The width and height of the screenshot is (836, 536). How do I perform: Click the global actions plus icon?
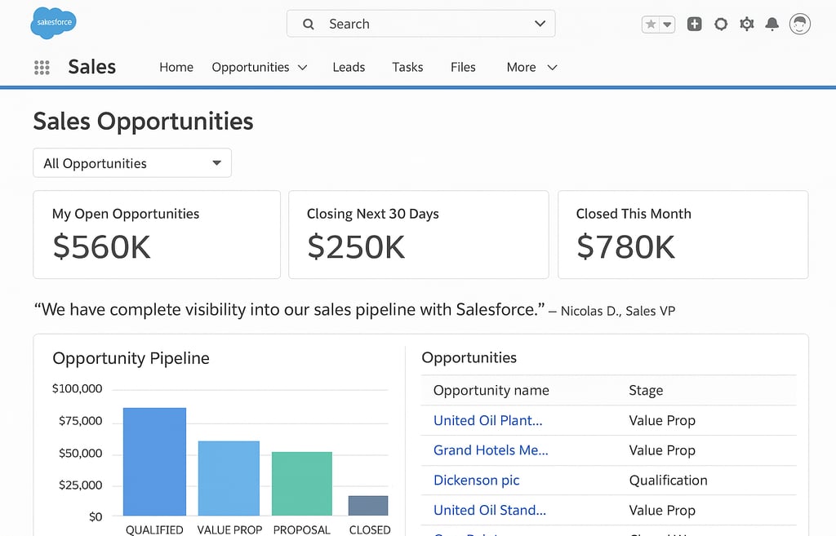(695, 24)
